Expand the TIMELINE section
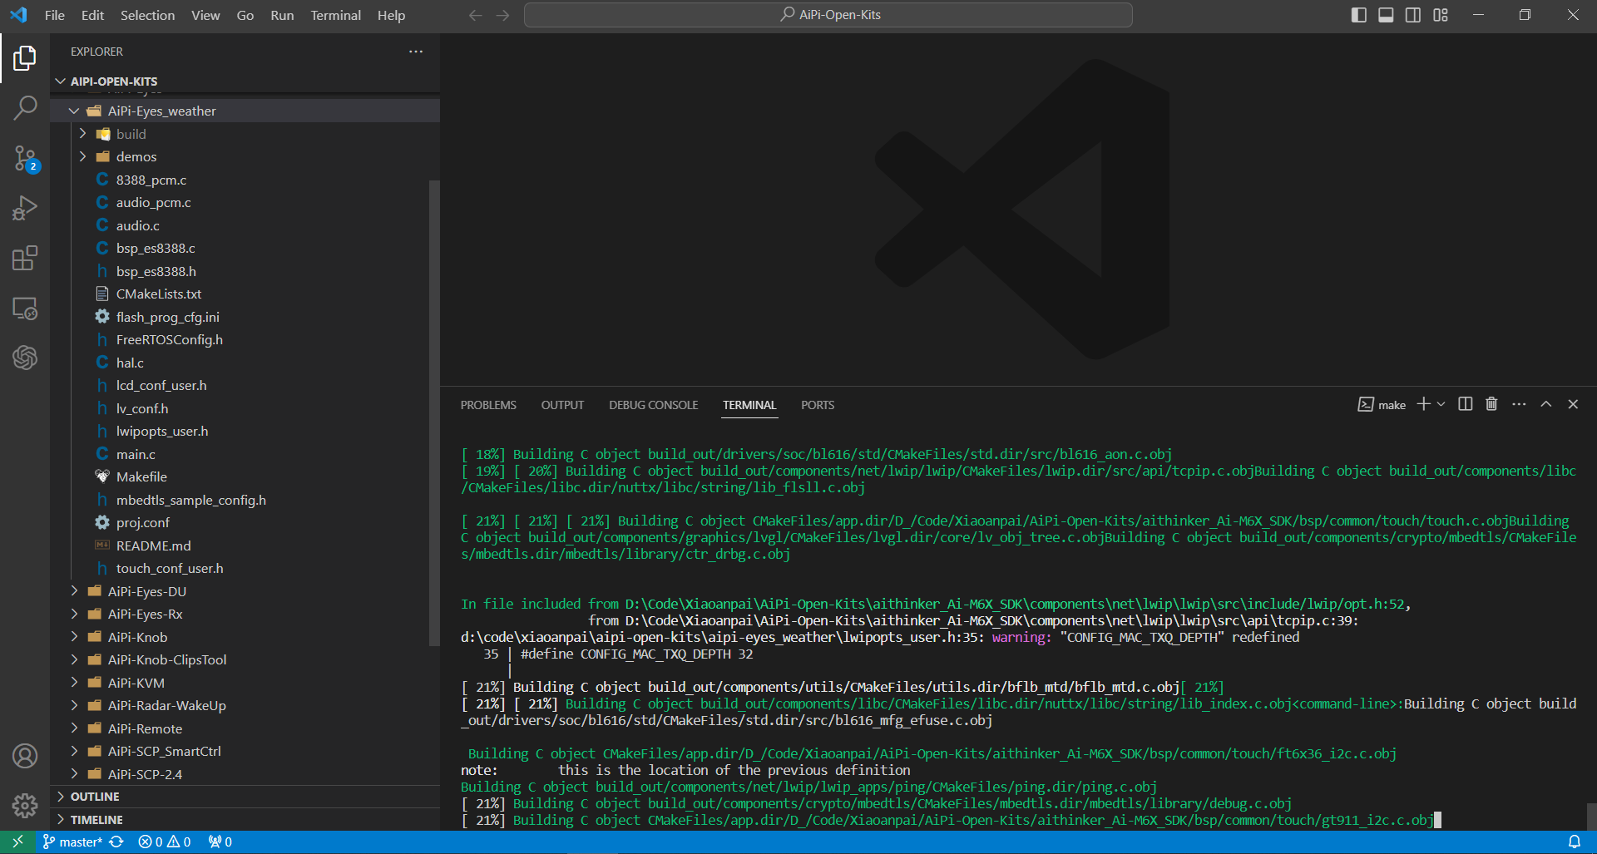The width and height of the screenshot is (1597, 854). [x=245, y=820]
